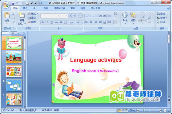This screenshot has height=114, width=172.
Task: Save the presentation with the floppy disk icon
Action: pos(13,3)
